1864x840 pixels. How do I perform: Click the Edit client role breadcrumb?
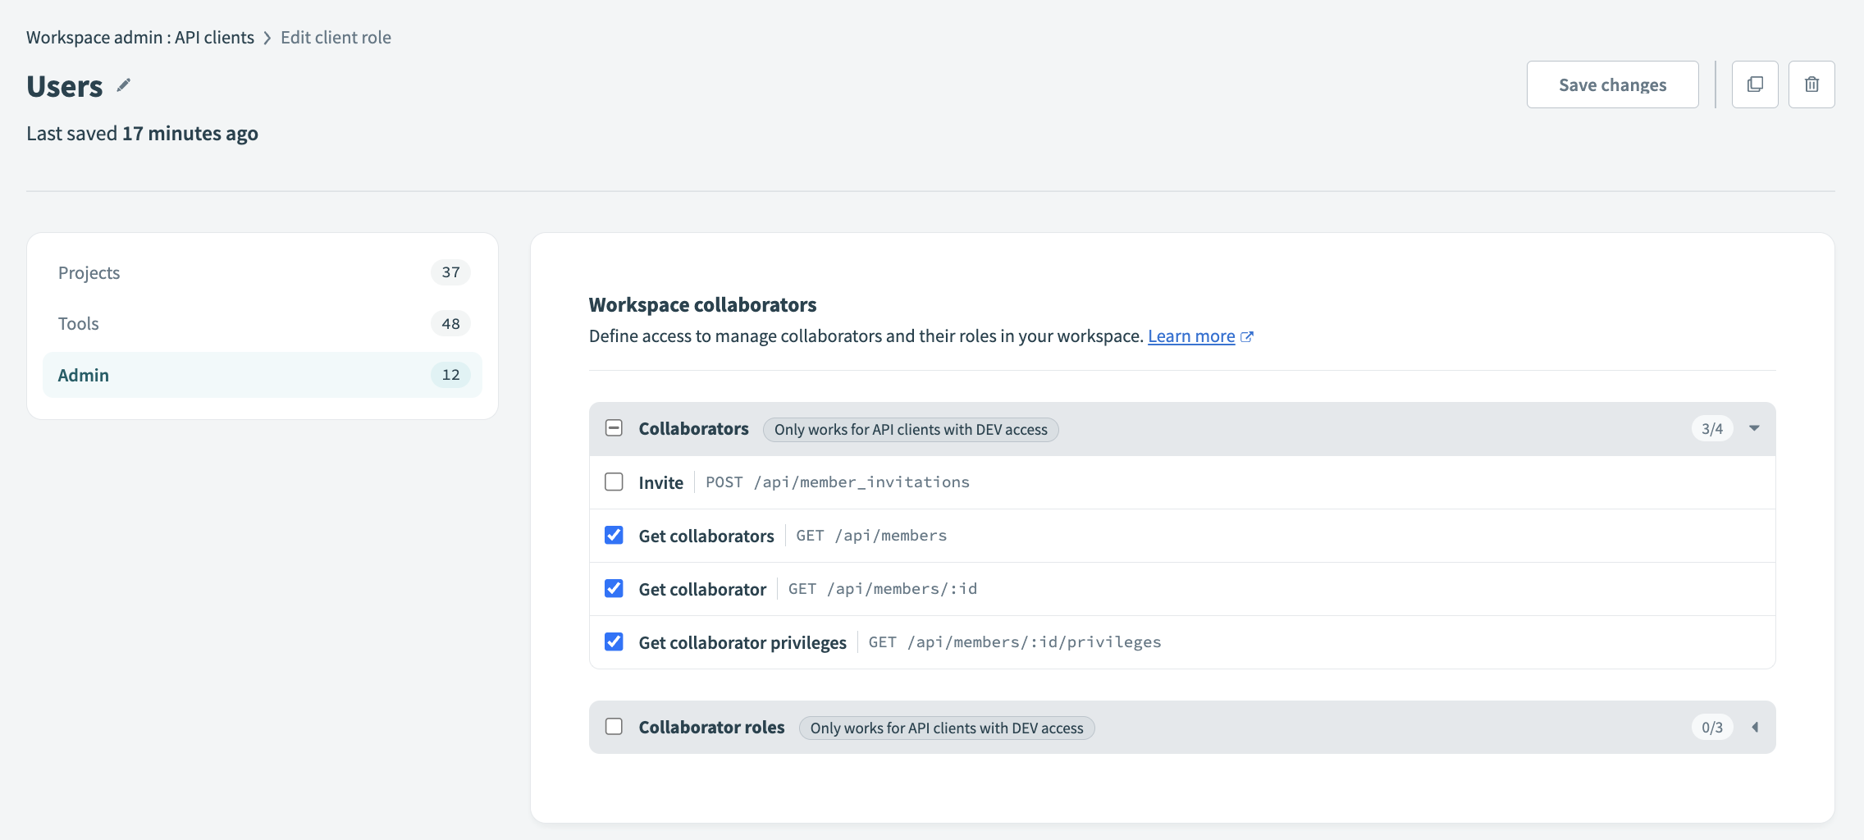[x=336, y=38]
